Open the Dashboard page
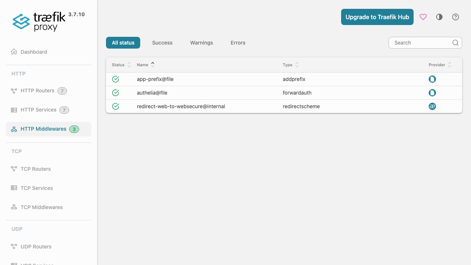471x265 pixels. [x=49, y=52]
